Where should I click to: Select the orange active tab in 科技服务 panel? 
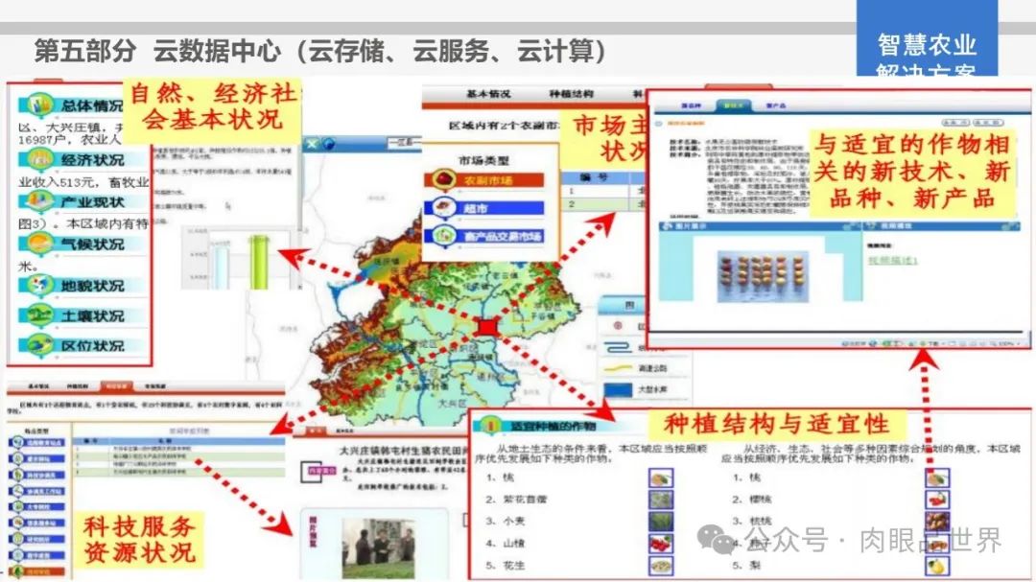pos(116,385)
